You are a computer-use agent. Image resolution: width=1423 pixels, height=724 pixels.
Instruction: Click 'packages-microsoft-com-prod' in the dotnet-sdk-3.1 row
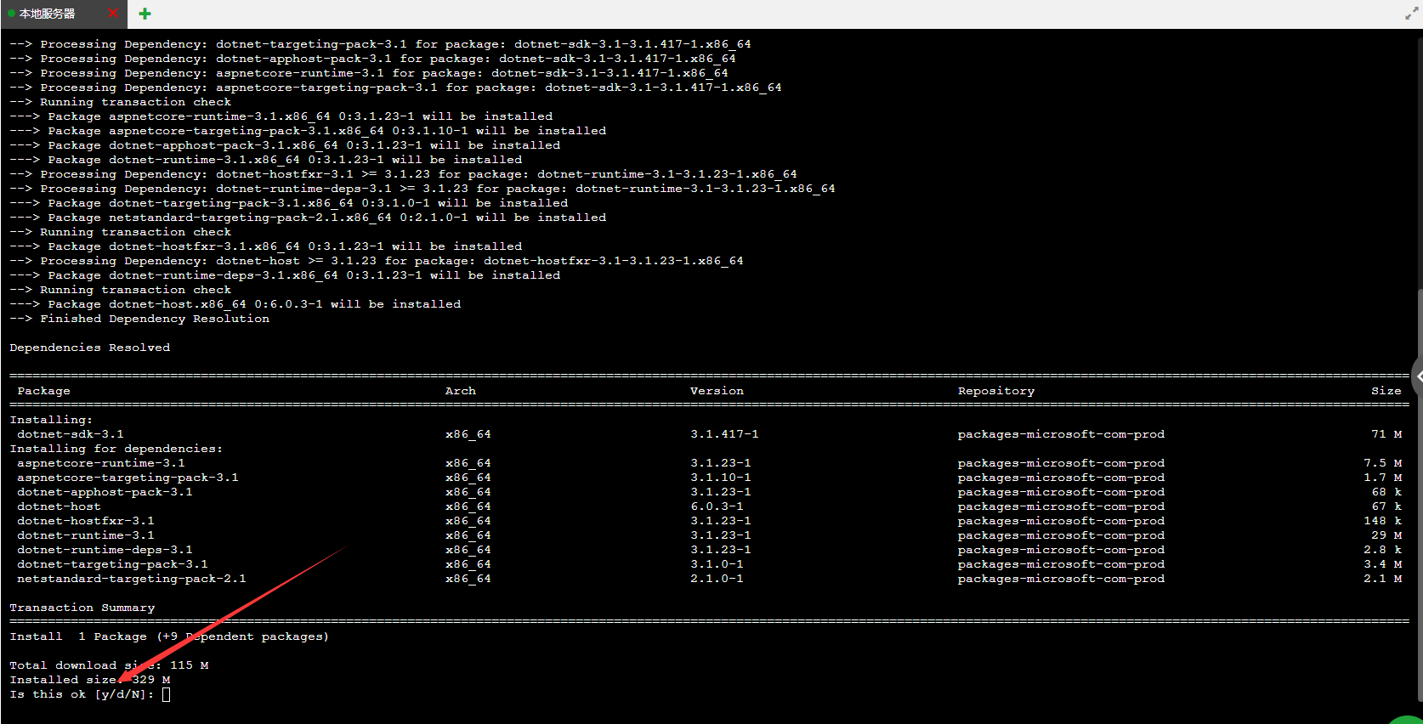point(1061,434)
